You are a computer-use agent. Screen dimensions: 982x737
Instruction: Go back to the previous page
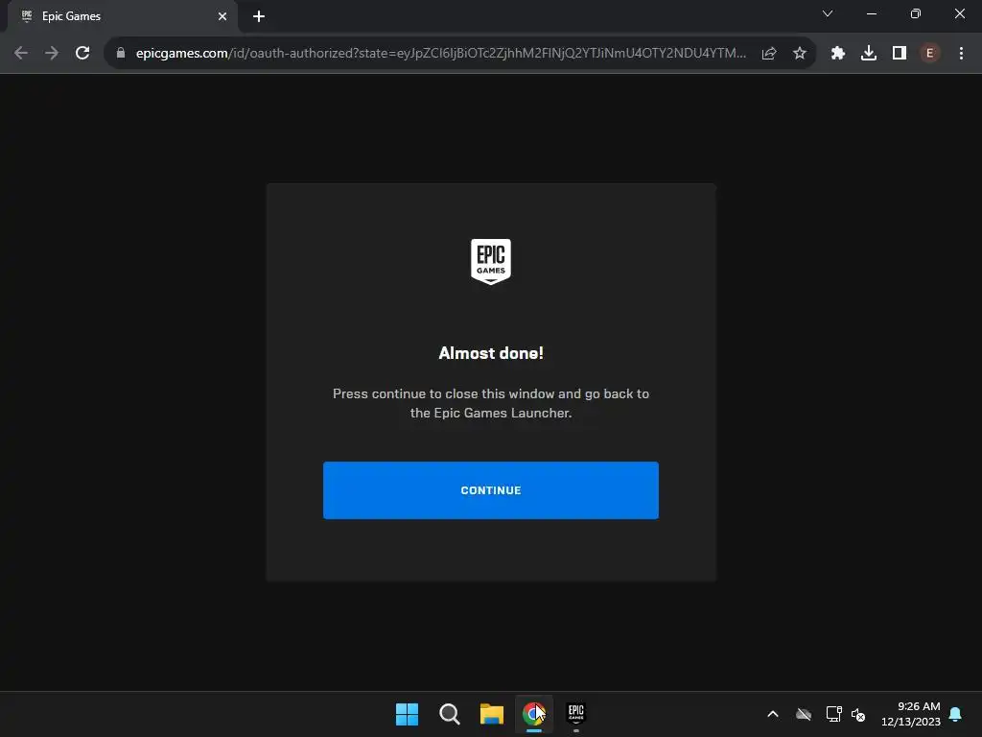tap(21, 54)
